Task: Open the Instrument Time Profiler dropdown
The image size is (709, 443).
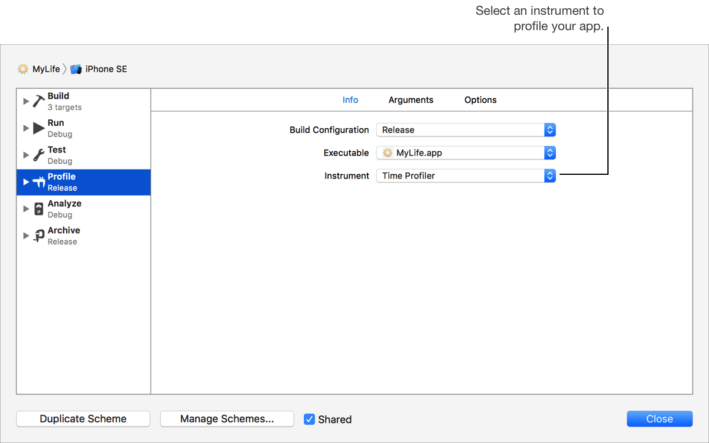Action: coord(466,175)
